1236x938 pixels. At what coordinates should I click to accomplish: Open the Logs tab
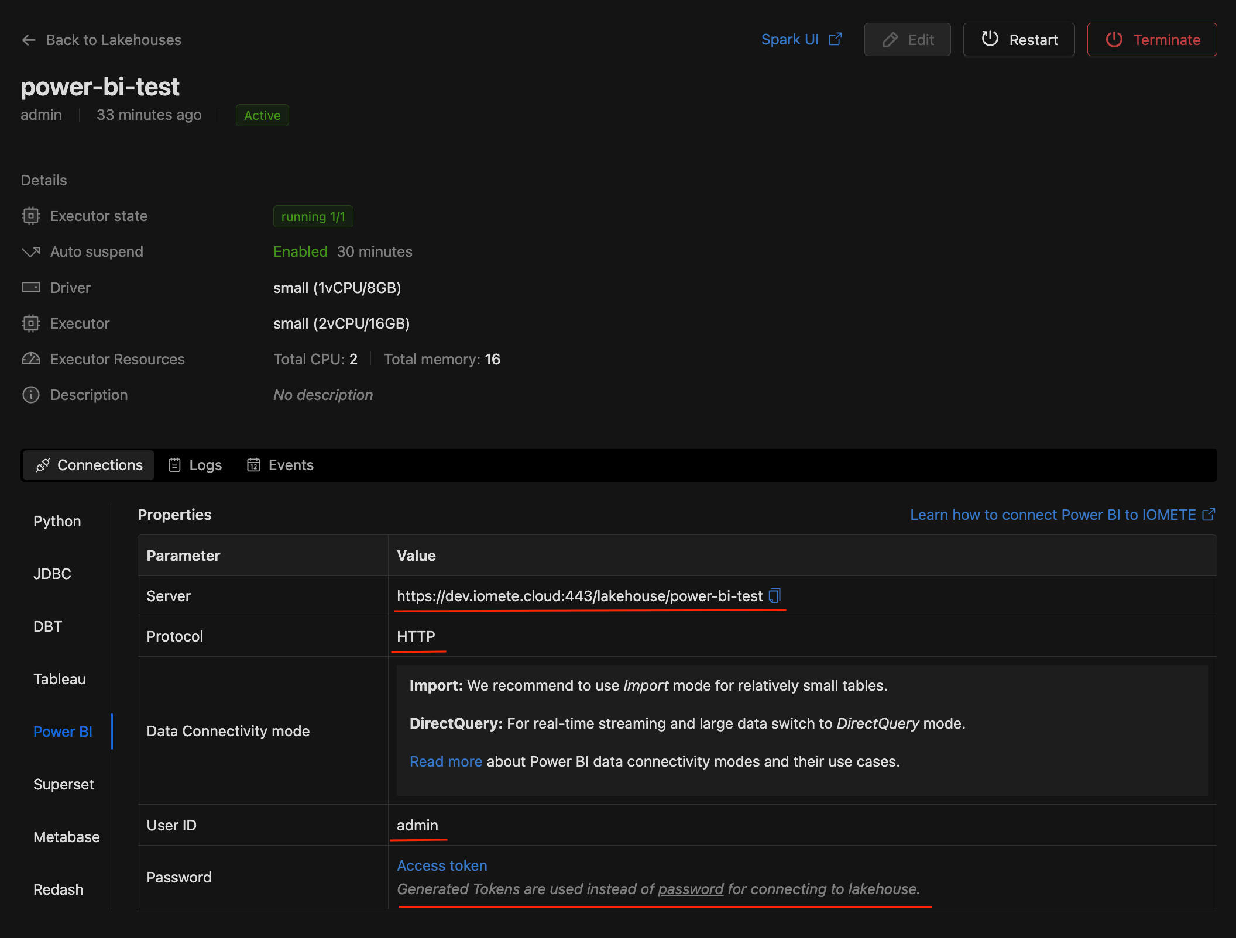(x=195, y=465)
